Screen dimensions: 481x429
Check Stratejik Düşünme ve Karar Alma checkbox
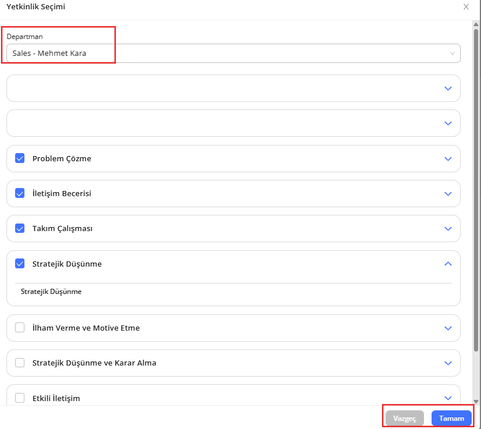pyautogui.click(x=20, y=363)
